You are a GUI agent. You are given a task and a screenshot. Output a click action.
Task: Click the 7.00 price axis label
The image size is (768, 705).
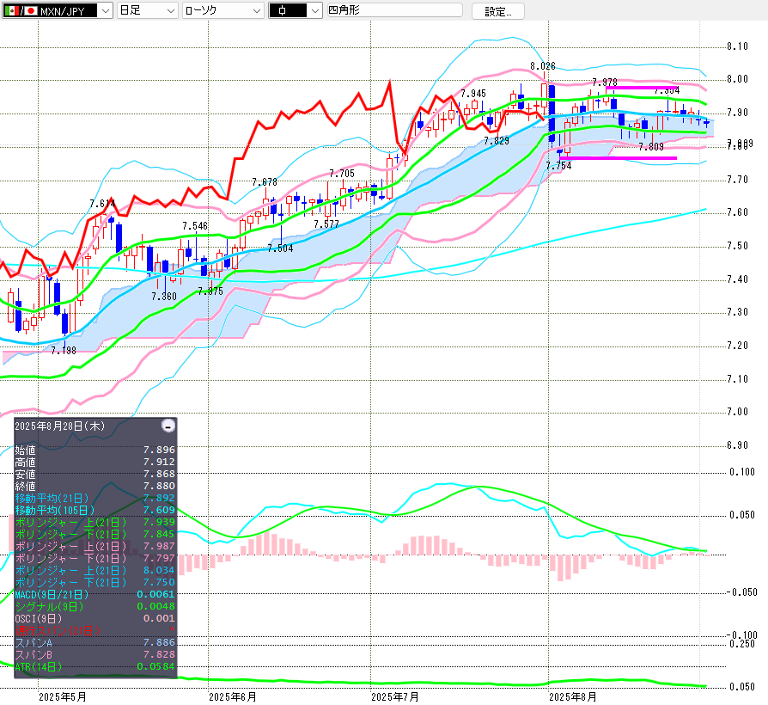coord(737,411)
